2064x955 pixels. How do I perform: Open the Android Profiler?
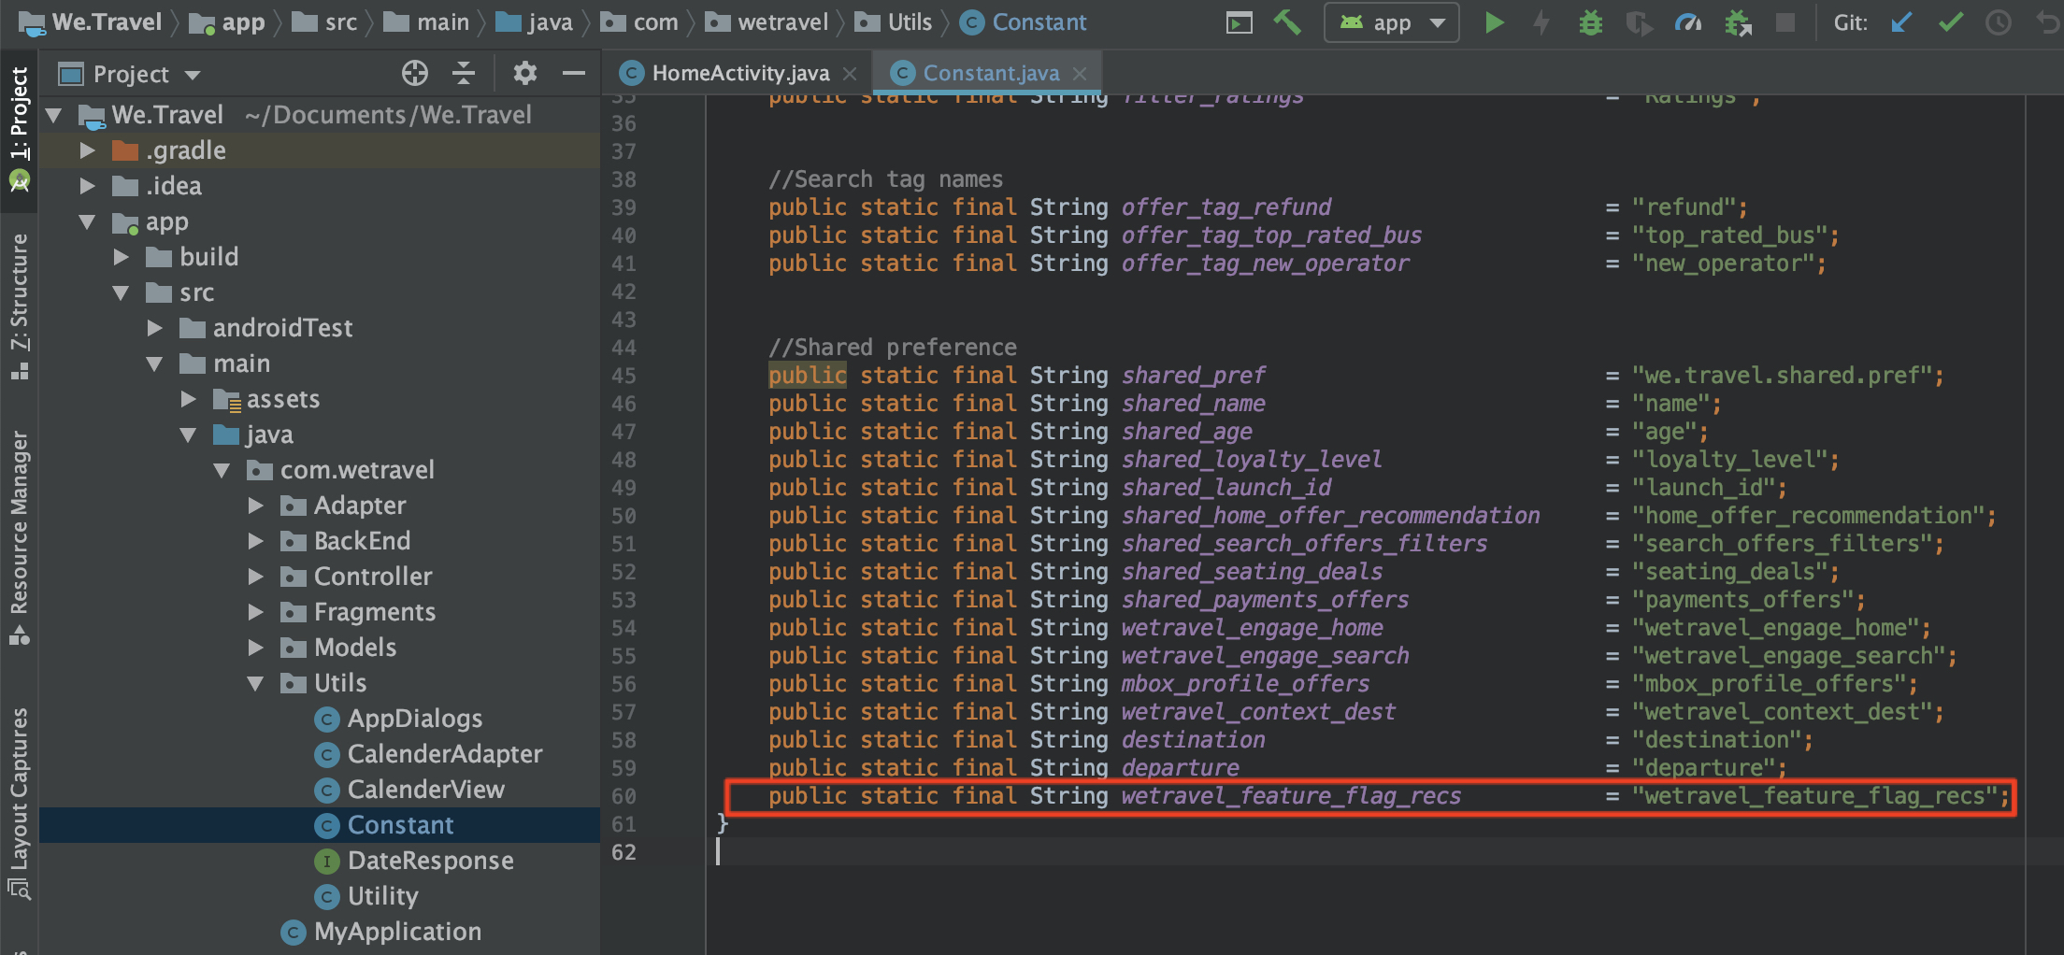(1689, 21)
